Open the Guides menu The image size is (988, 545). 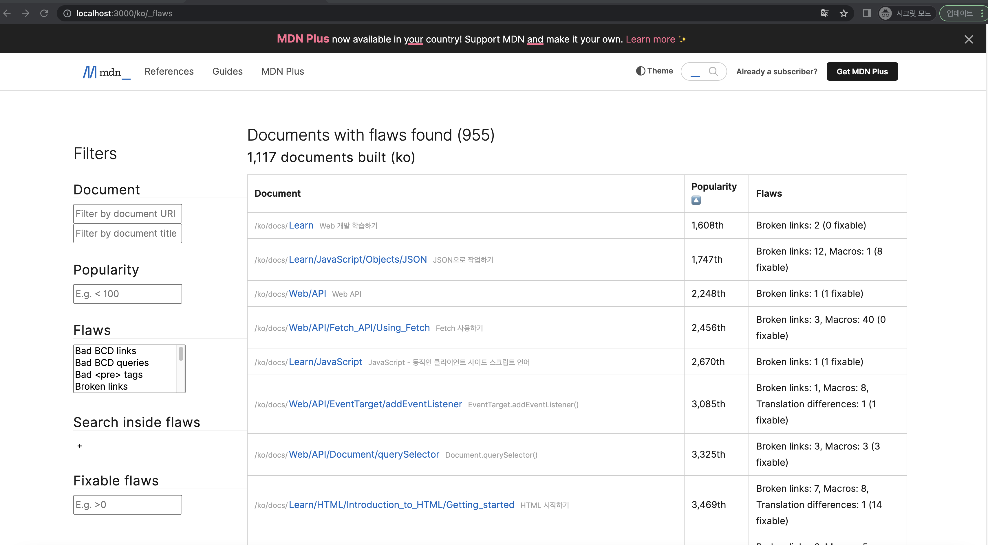pyautogui.click(x=227, y=71)
